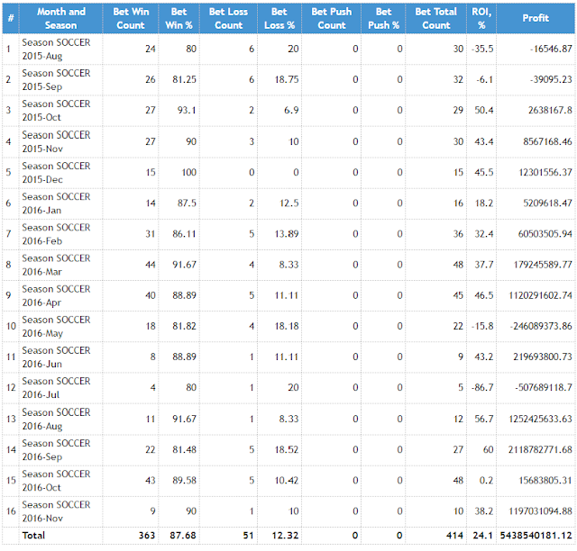Click the Bet Push % column header

383,18
